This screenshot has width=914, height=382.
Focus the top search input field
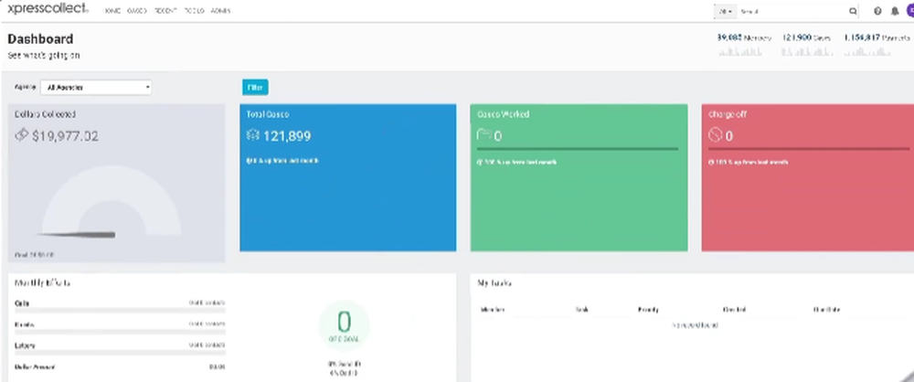pyautogui.click(x=792, y=11)
